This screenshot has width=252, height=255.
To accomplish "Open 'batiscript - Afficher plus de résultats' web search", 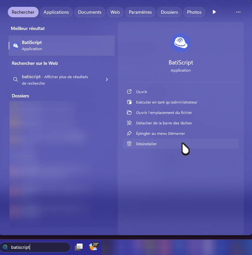I will [x=61, y=80].
